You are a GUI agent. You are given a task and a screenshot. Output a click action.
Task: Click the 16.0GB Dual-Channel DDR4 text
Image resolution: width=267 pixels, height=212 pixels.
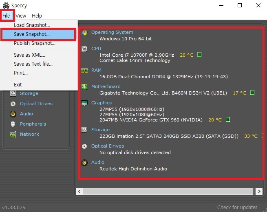(x=163, y=77)
